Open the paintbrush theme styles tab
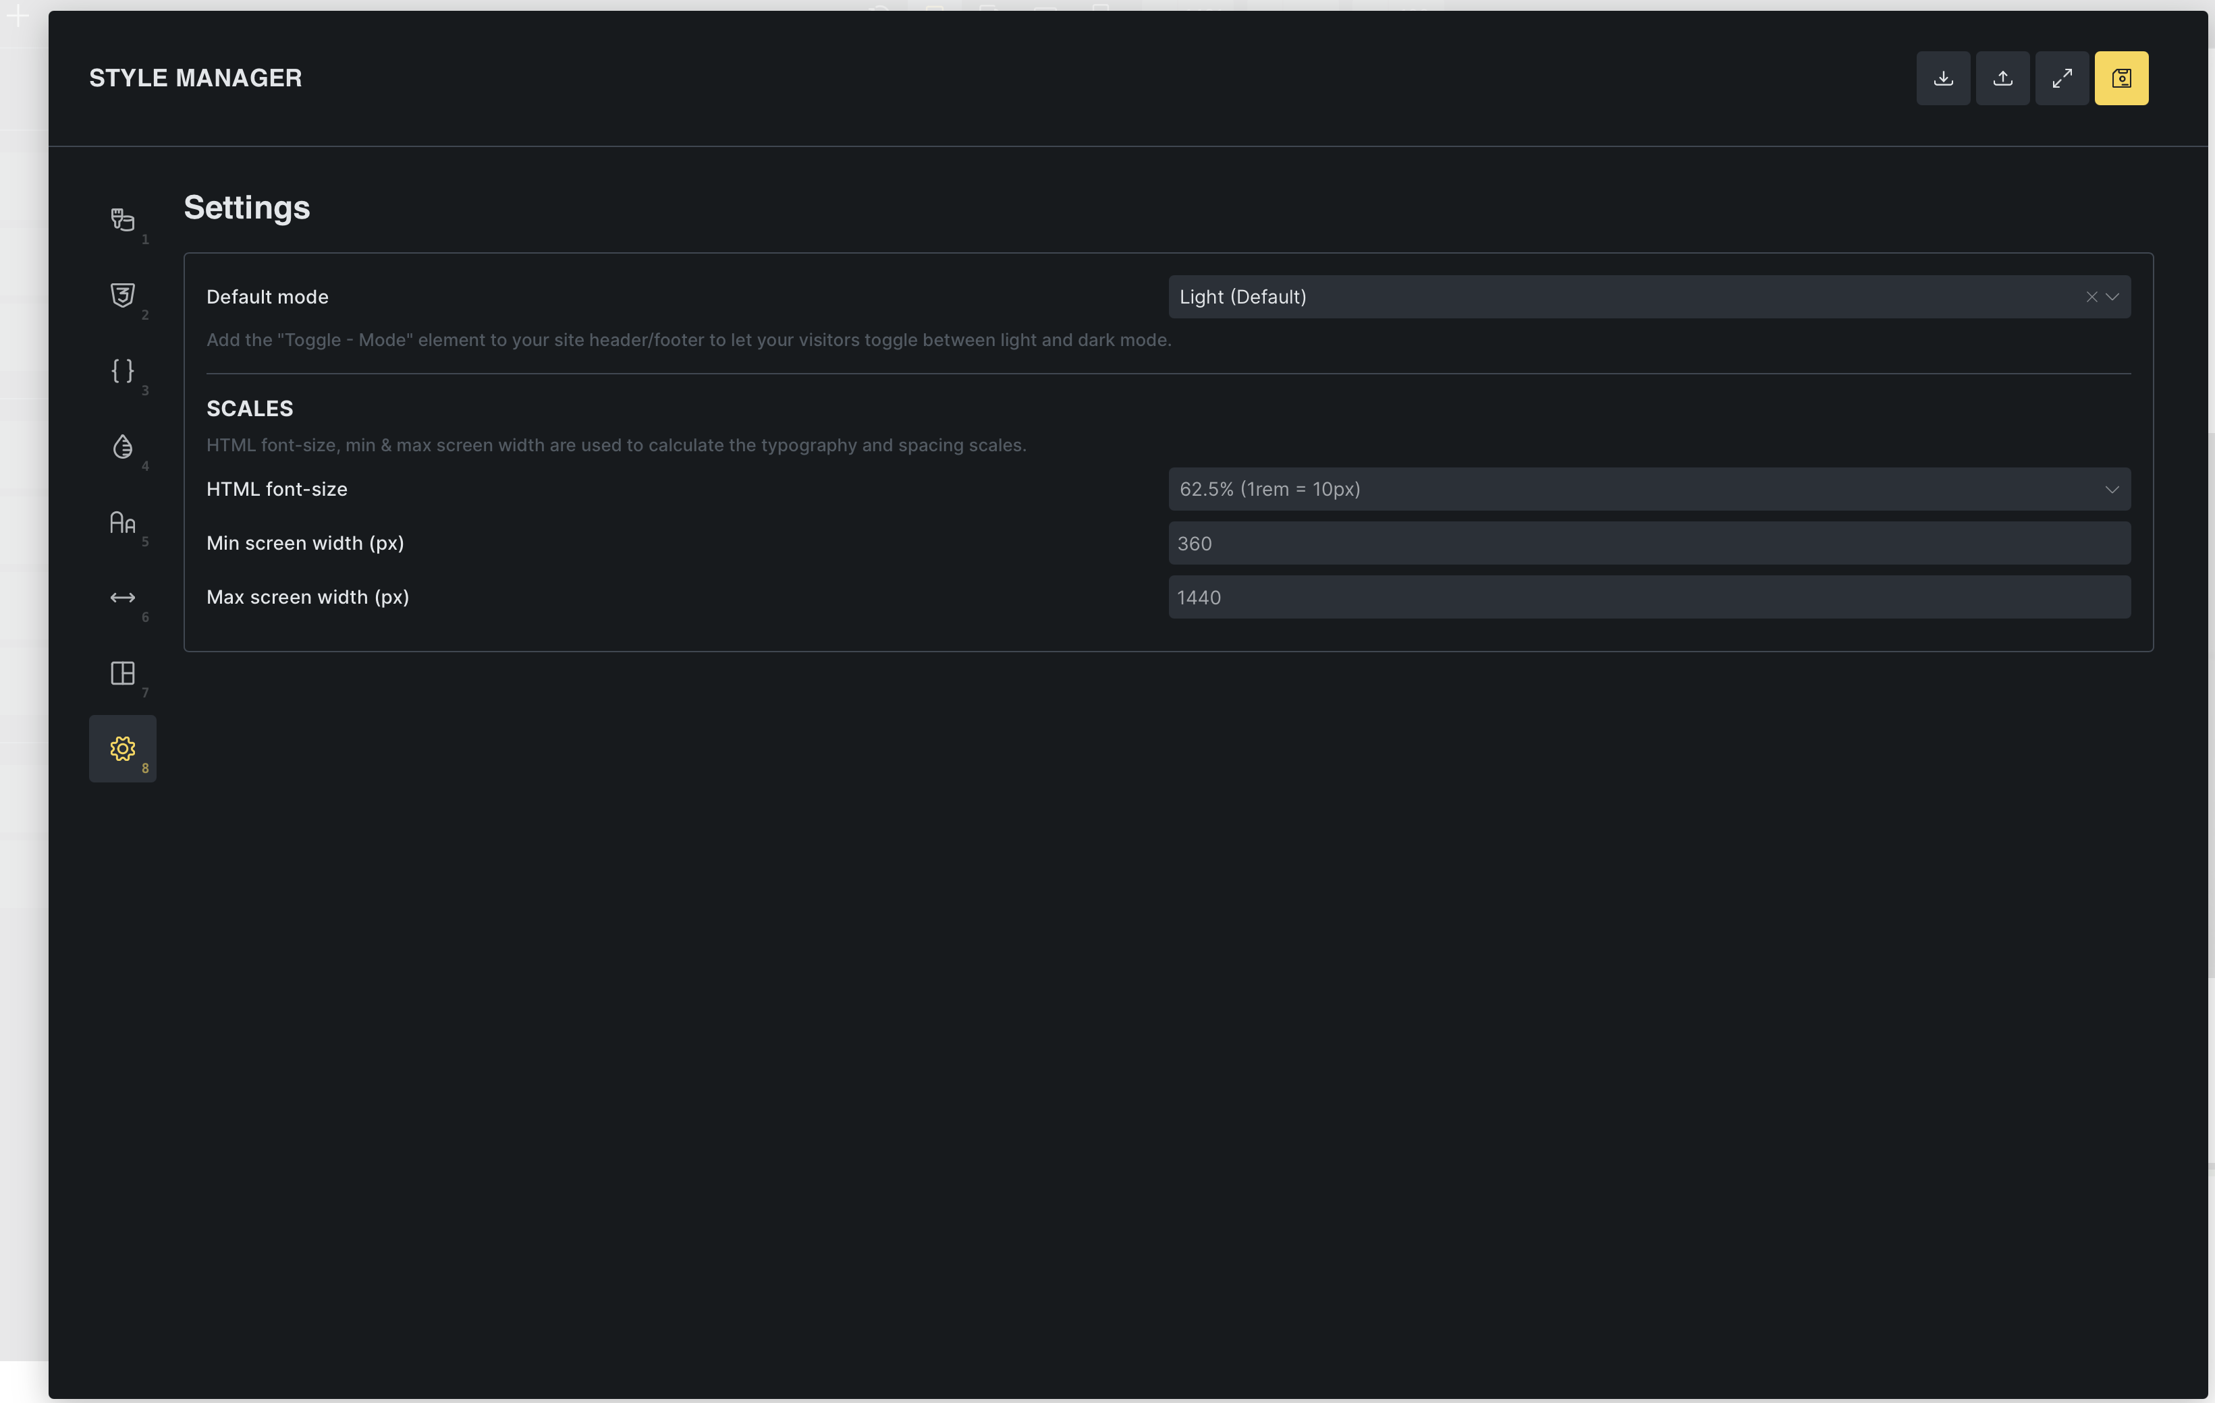2215x1403 pixels. pos(122,220)
